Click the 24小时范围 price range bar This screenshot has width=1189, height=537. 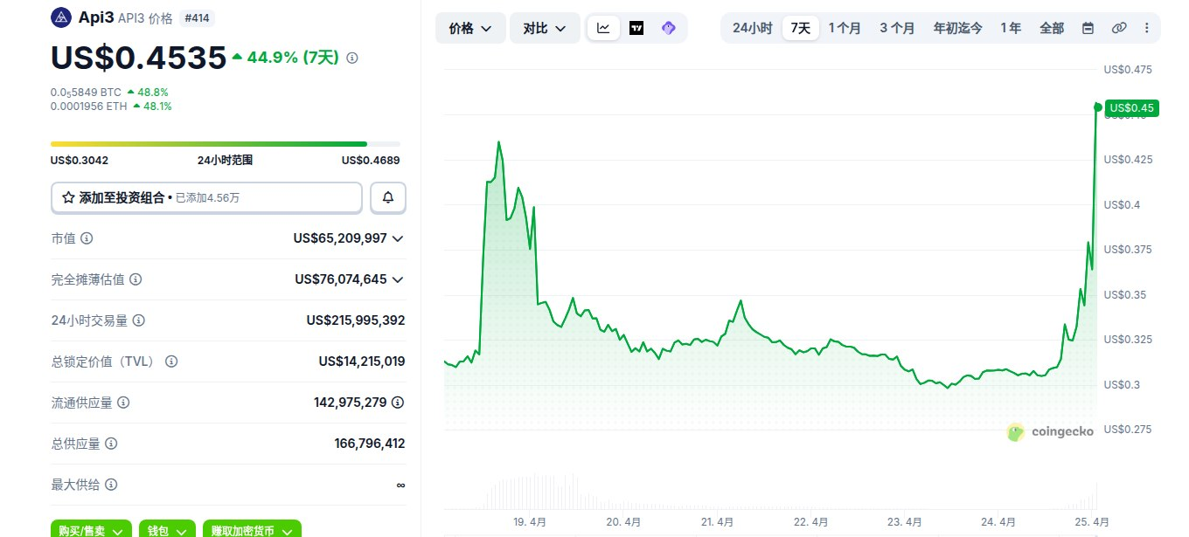(225, 144)
